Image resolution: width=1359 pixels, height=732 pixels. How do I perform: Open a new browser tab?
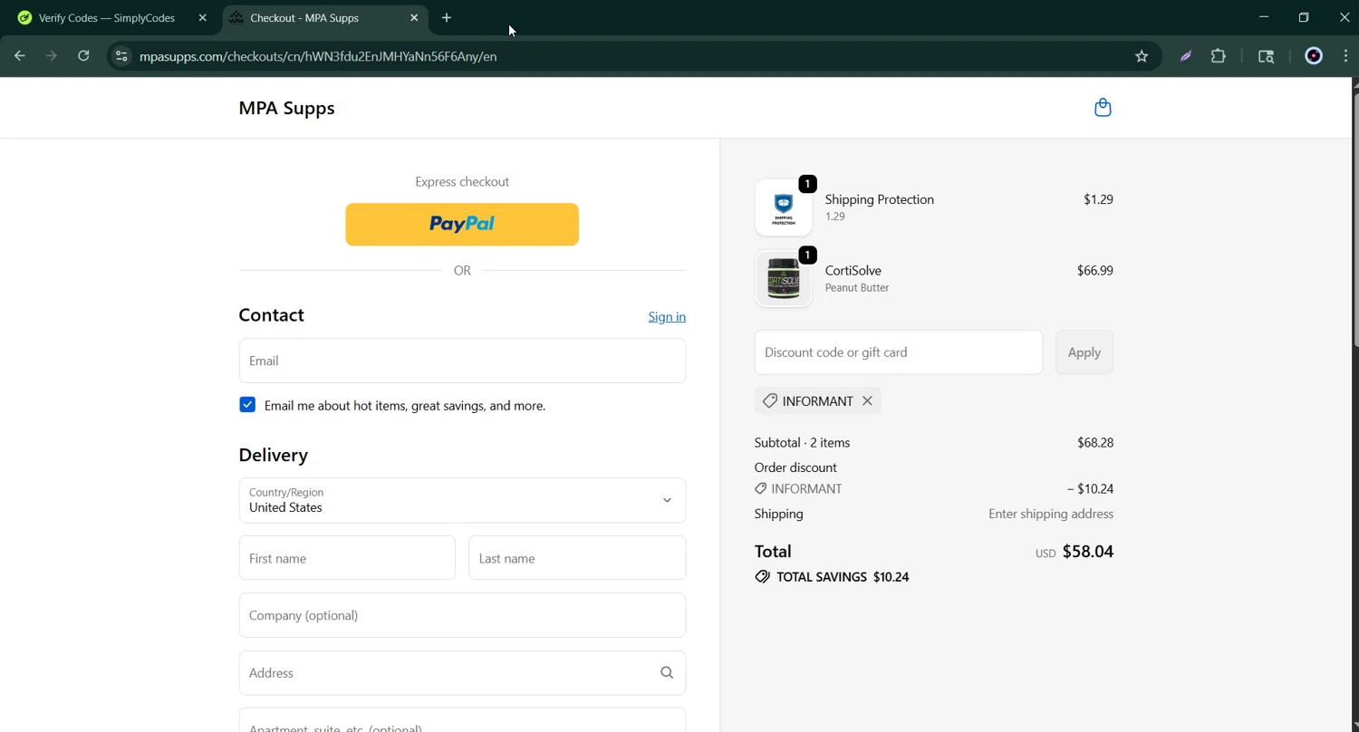(x=447, y=18)
